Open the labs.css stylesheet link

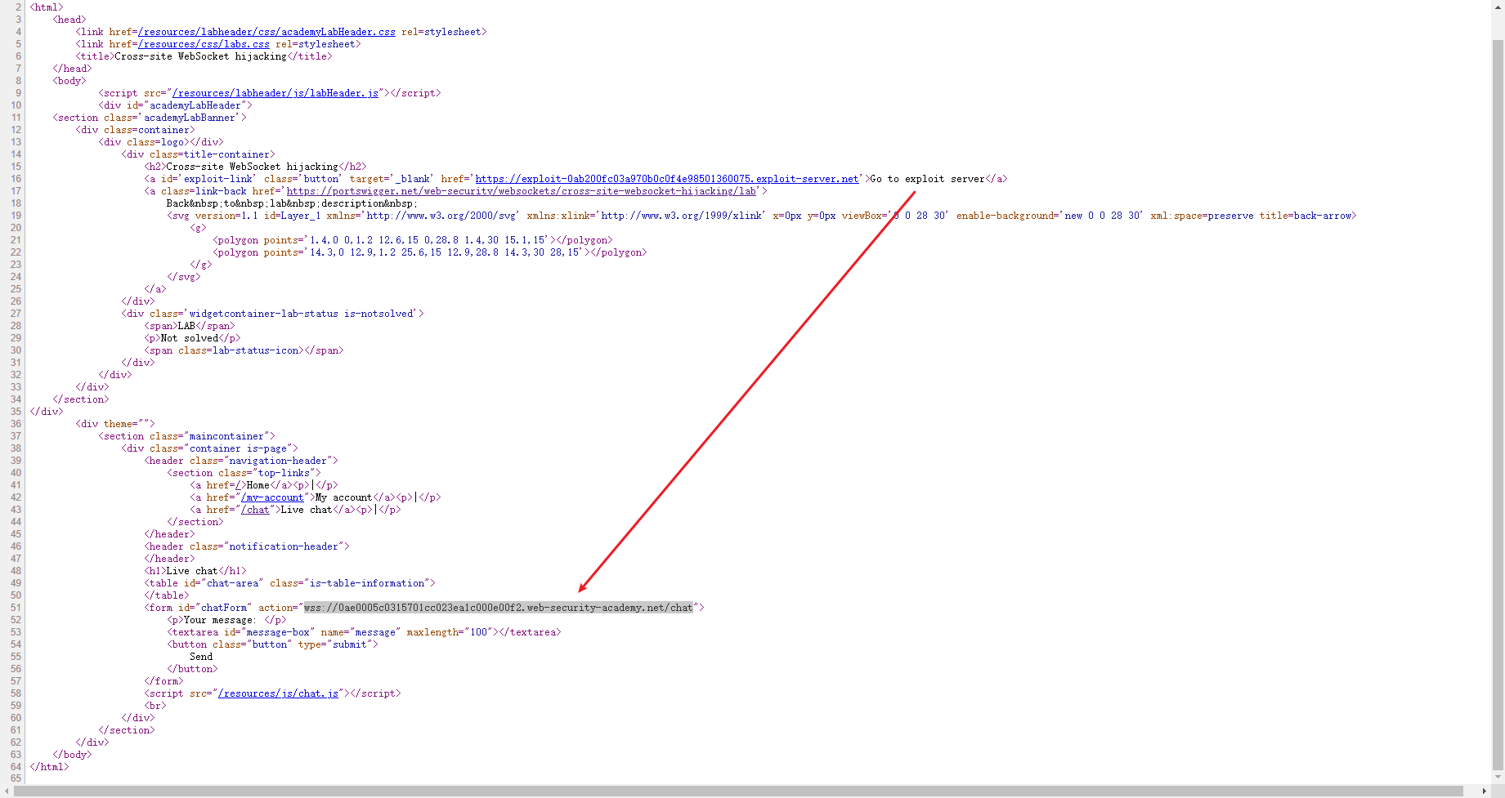pos(204,44)
